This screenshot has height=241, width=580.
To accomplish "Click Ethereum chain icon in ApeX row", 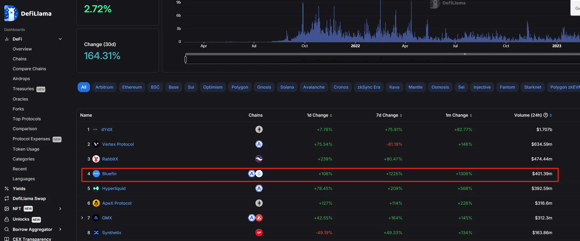I will tap(259, 203).
